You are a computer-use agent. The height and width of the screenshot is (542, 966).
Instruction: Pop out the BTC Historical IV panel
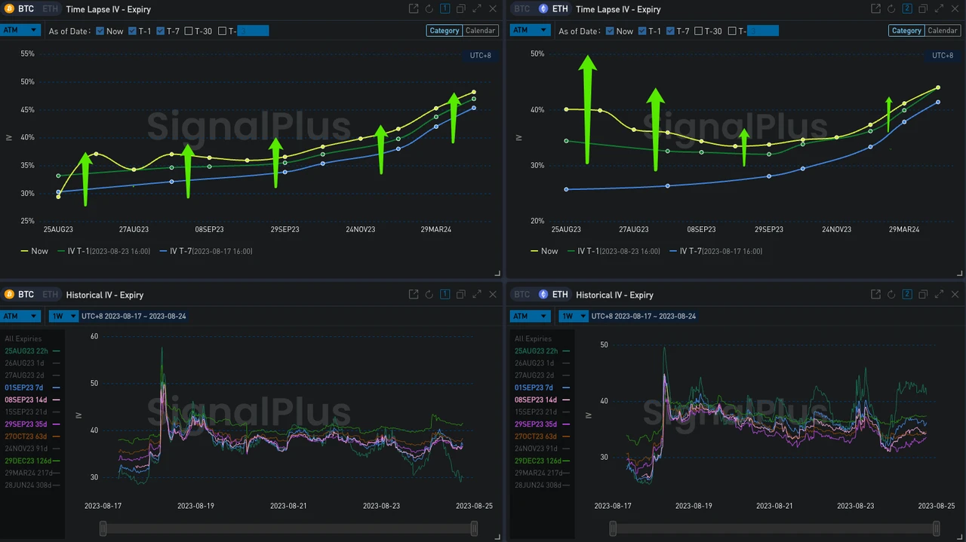[414, 295]
